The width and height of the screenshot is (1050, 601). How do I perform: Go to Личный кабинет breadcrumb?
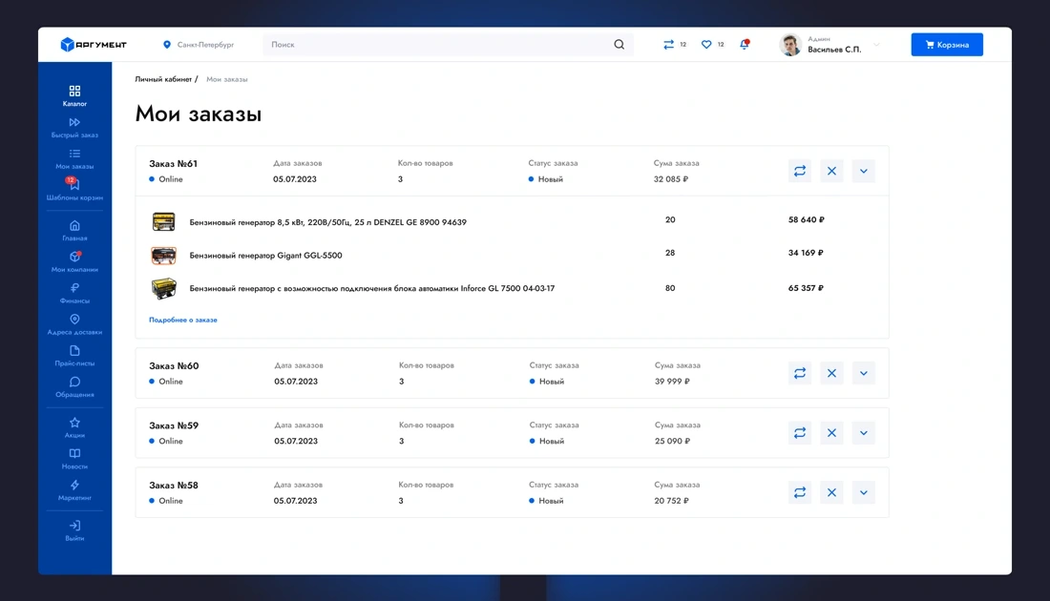pyautogui.click(x=163, y=79)
